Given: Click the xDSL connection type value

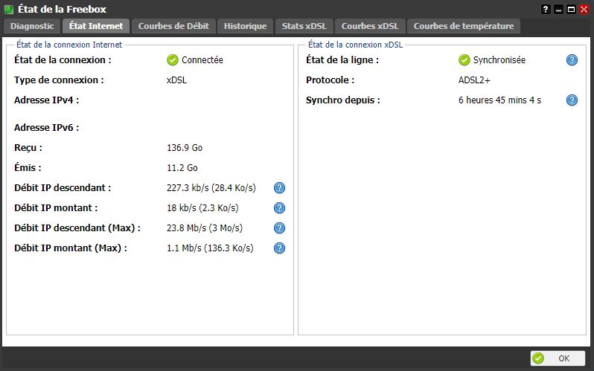Looking at the screenshot, I should pos(176,80).
